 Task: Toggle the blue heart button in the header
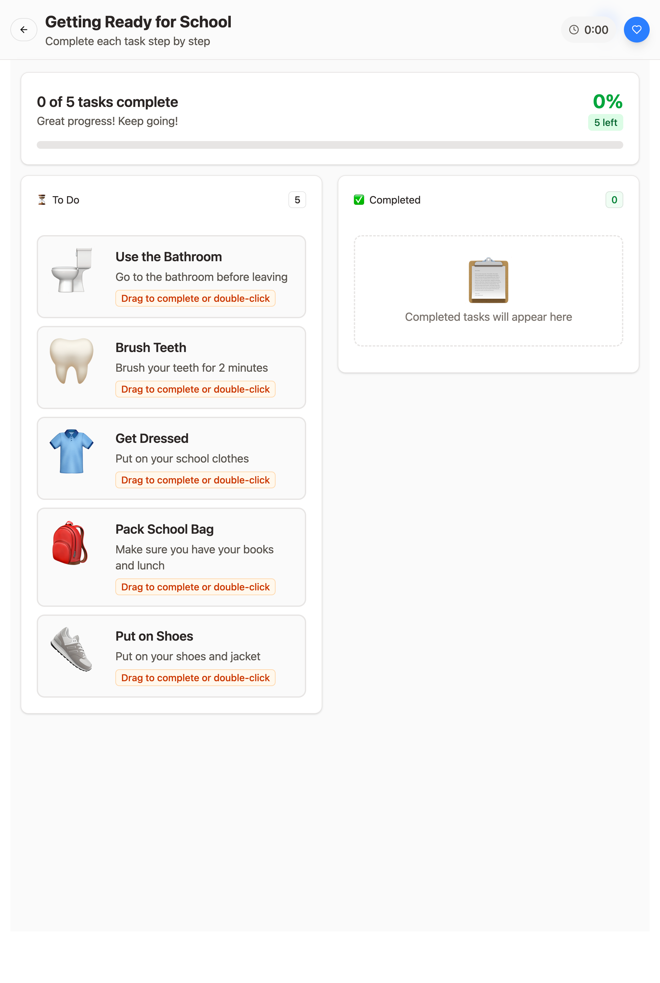click(x=636, y=29)
